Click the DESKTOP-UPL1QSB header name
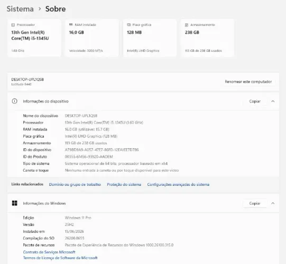Screen dimensions: 286x264 (27, 79)
